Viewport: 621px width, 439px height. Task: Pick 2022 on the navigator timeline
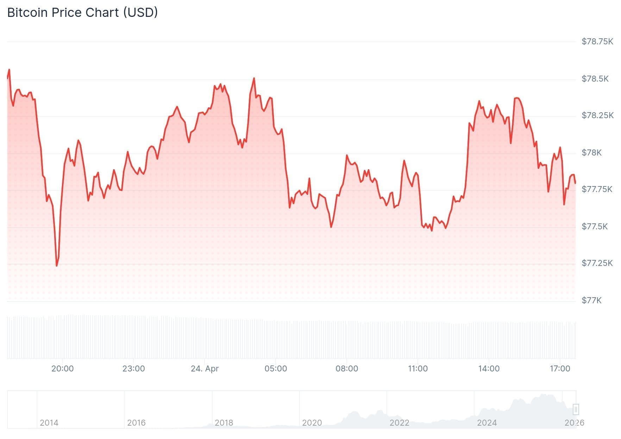pos(399,422)
